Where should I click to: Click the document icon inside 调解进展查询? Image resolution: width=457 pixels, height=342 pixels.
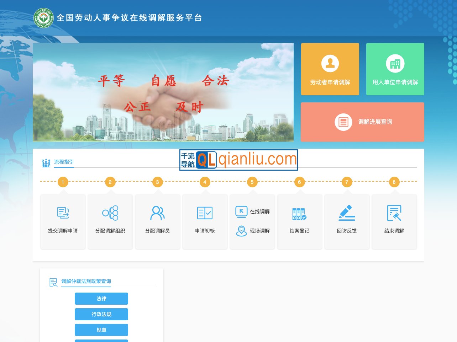point(343,122)
